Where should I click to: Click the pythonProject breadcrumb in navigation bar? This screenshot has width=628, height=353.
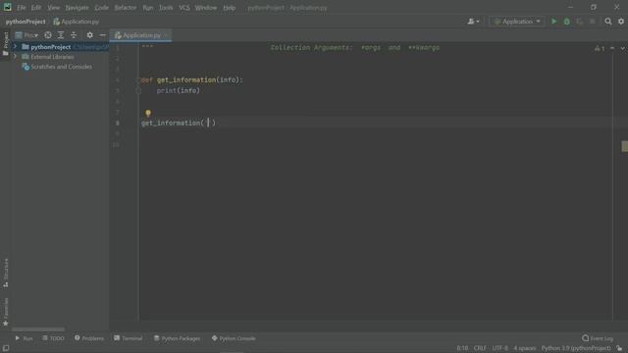26,22
